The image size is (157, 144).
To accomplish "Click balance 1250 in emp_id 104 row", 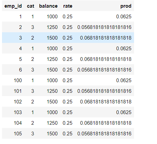I will [x=52, y=123].
